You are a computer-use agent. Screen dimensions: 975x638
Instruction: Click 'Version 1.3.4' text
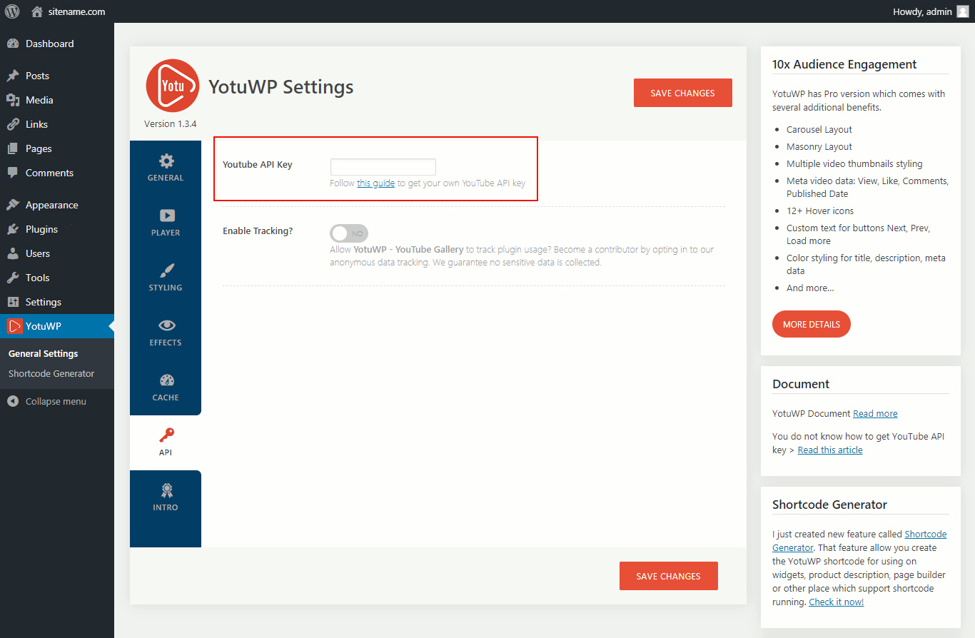171,124
